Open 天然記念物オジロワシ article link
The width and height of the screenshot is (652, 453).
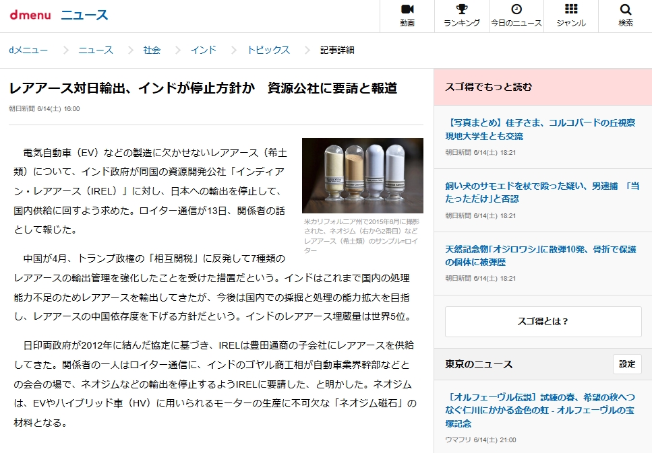point(541,255)
